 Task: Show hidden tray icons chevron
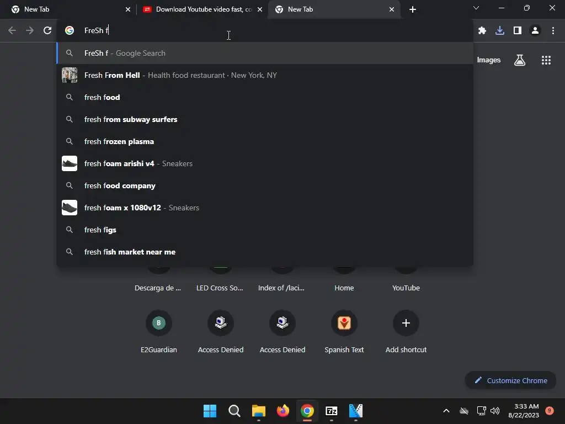tap(446, 411)
